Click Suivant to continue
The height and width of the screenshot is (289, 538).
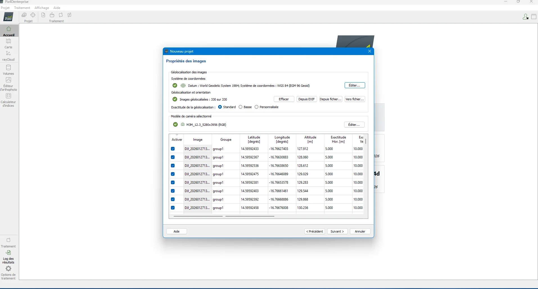337,231
